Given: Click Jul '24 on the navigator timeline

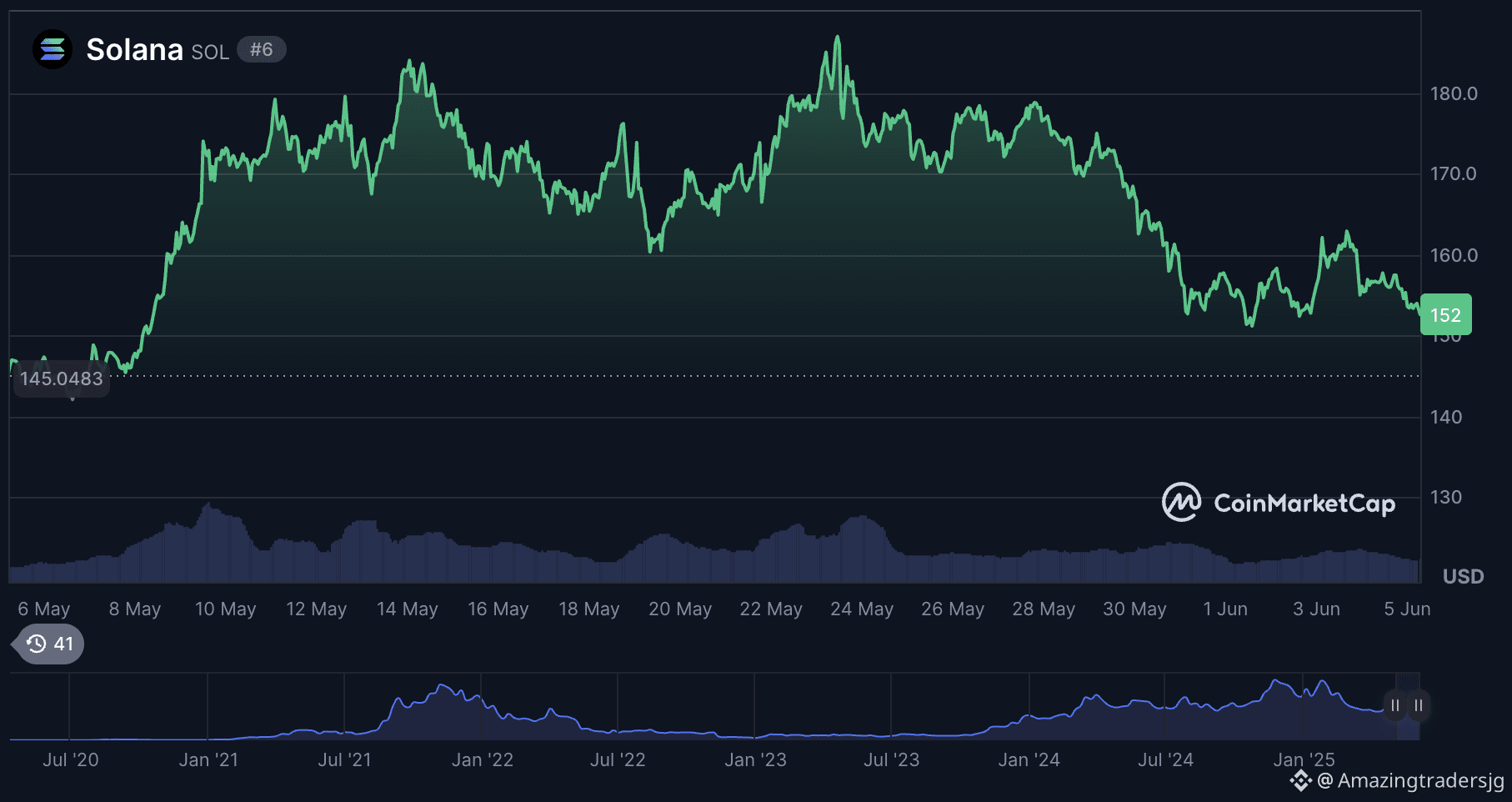Looking at the screenshot, I should (x=1165, y=759).
